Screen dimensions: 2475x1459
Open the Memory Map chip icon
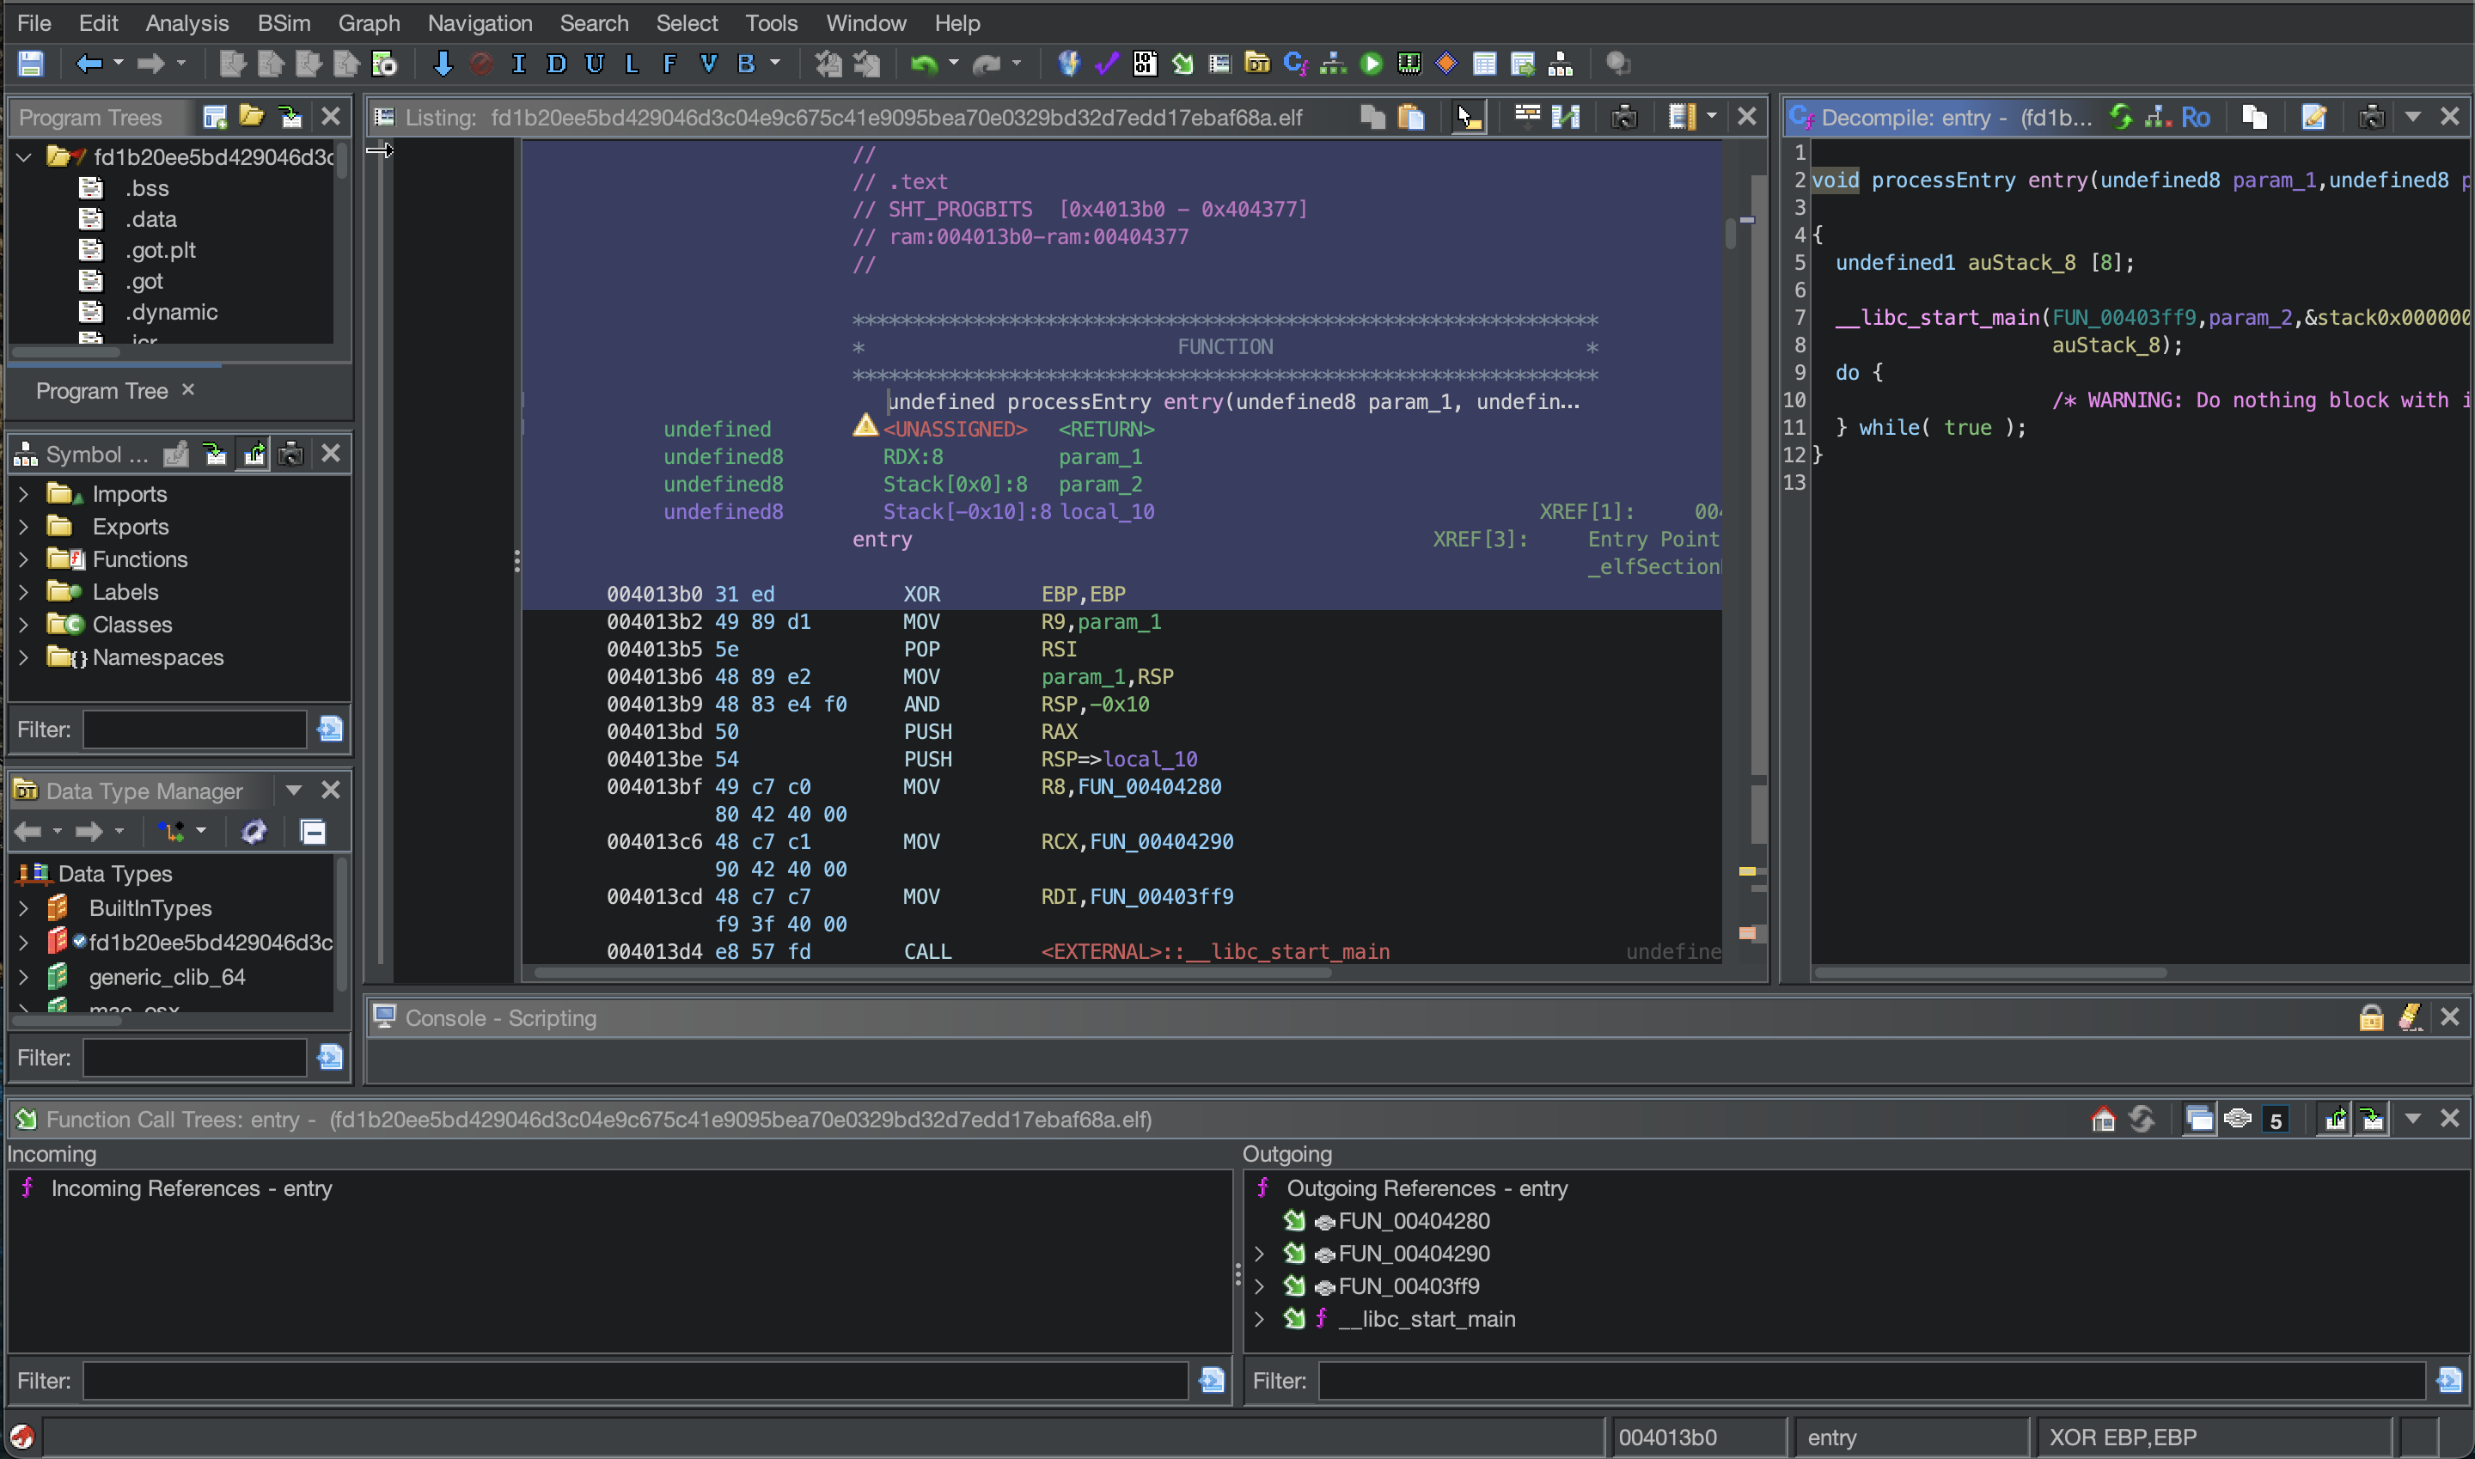[x=1409, y=64]
